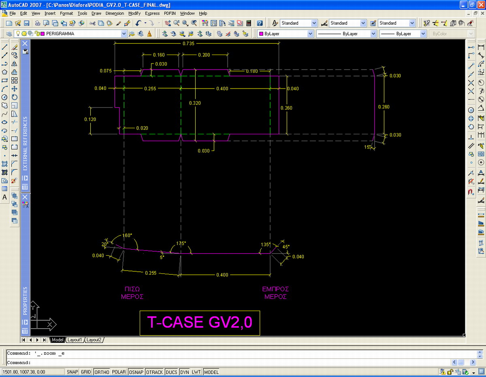Switch to the Layout2 tab
Viewport: 486px width, 377px height.
pyautogui.click(x=94, y=340)
